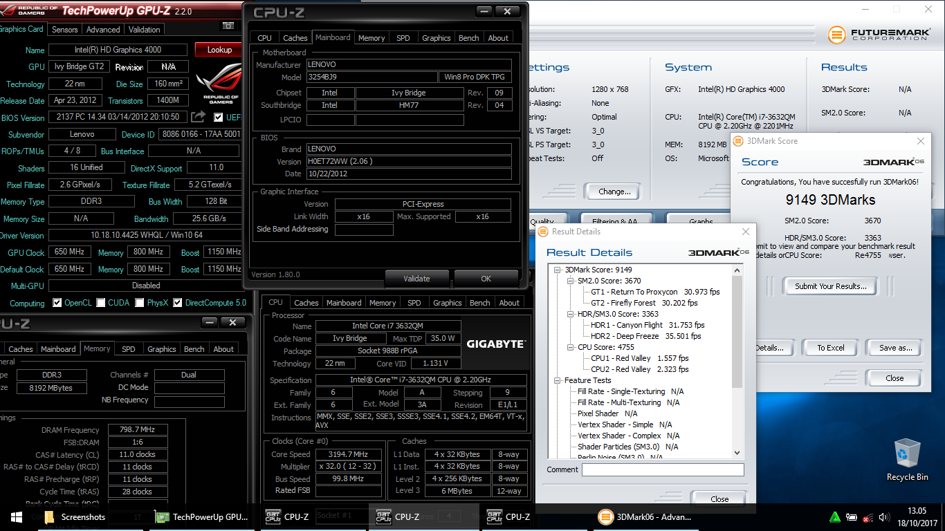Select HDR2 - Deep Freeze row
Screen dimensions: 945x531
[646, 336]
